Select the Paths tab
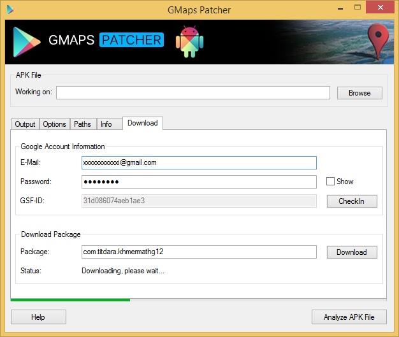Viewport: 399px width, 337px height. [x=82, y=124]
